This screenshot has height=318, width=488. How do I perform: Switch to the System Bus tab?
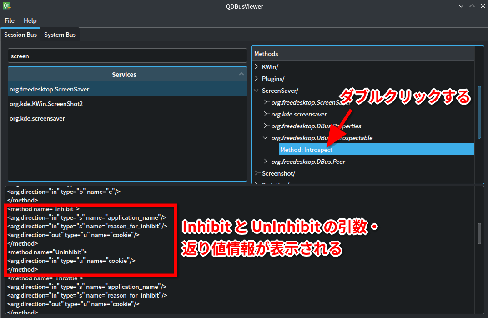tap(60, 34)
